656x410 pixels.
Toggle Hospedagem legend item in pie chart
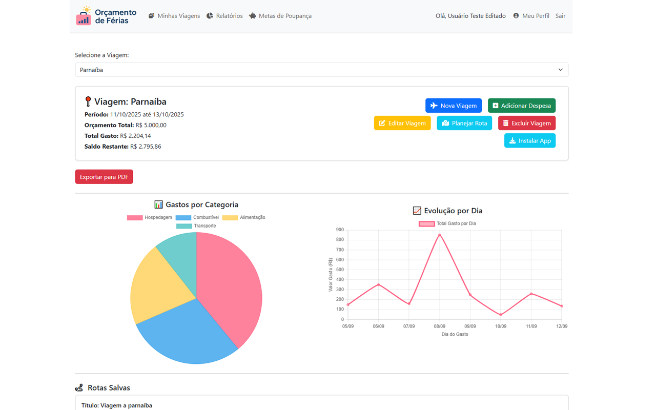[x=150, y=217]
